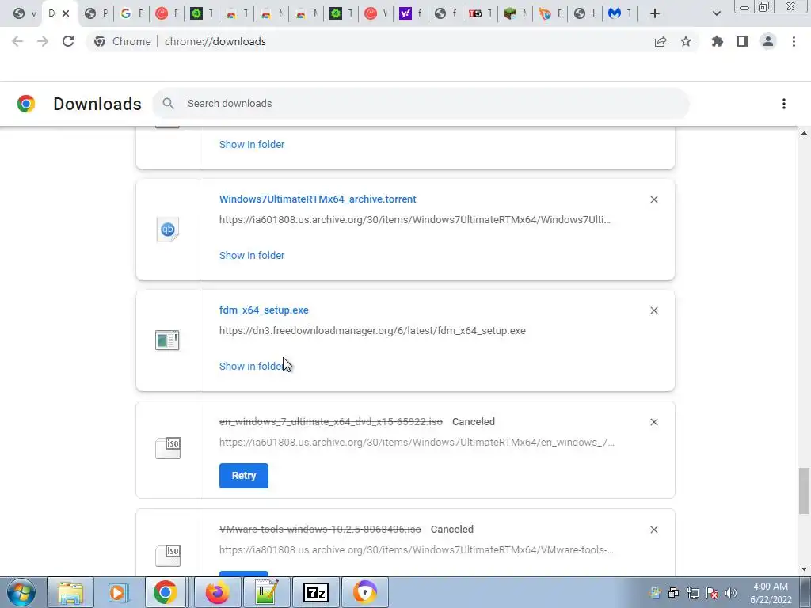Open the tab search dropdown chevron
The height and width of the screenshot is (608, 811).
click(x=716, y=13)
